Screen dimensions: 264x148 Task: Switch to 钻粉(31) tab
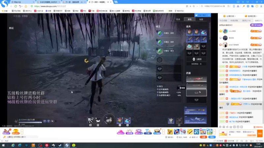coord(258,20)
